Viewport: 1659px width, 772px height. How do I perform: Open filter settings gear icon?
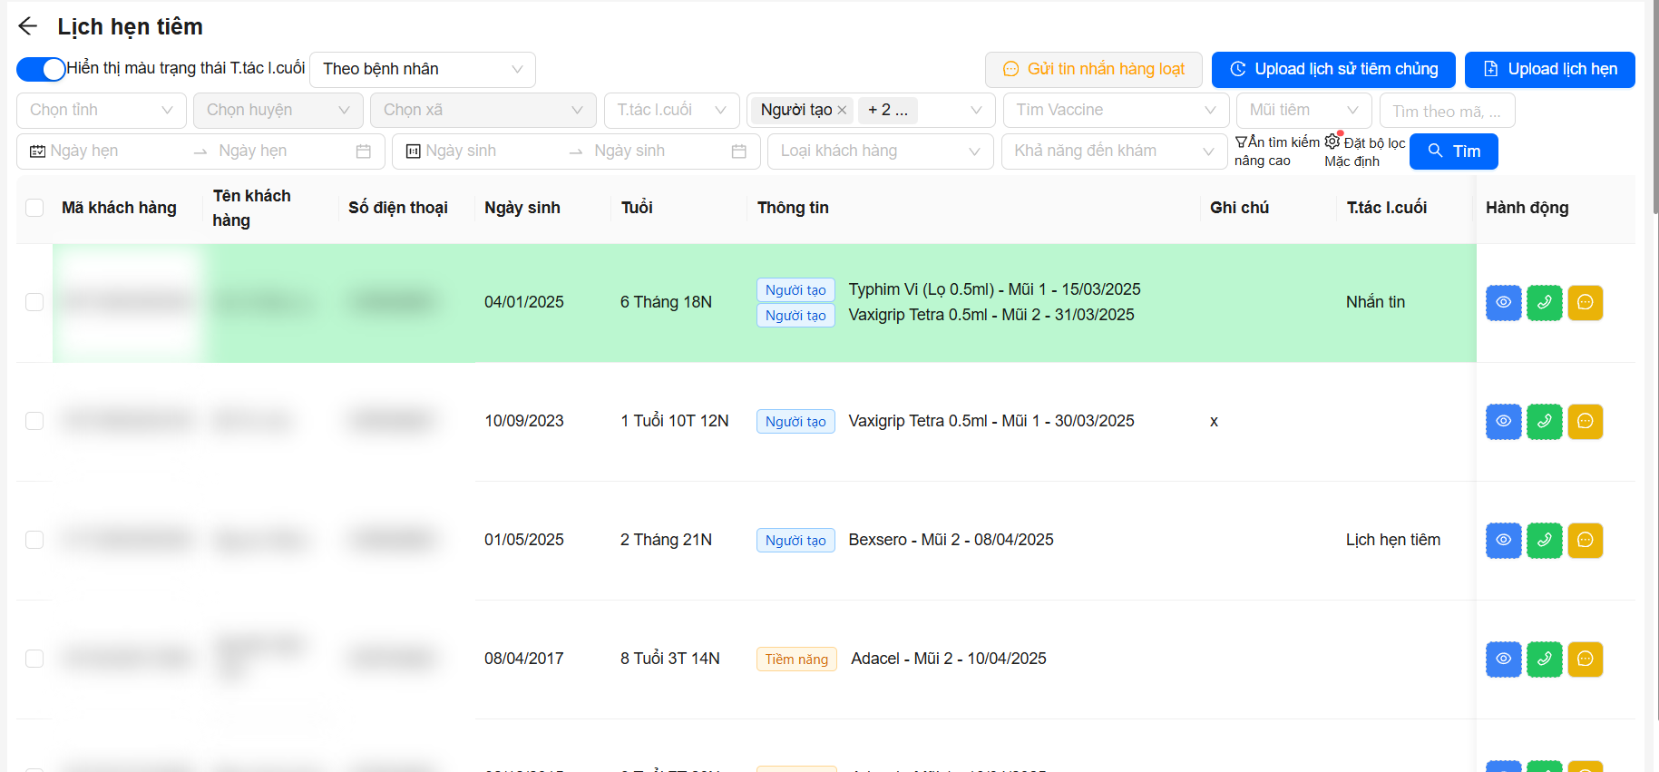[x=1332, y=142]
